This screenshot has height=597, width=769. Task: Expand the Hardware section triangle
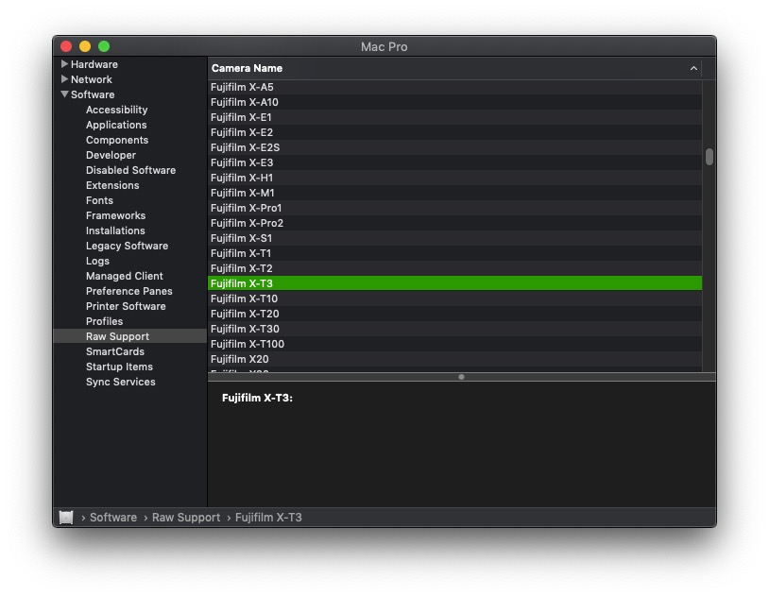coord(64,64)
